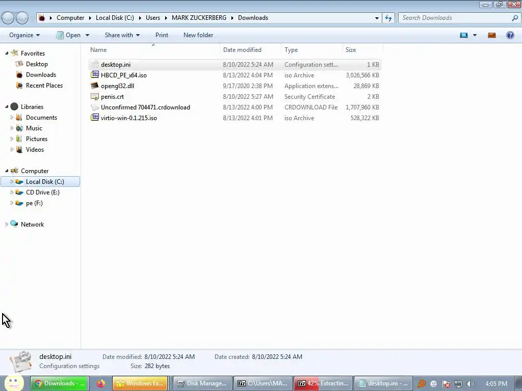The height and width of the screenshot is (391, 522).
Task: Select Recent Places in Favorites
Action: click(x=44, y=86)
